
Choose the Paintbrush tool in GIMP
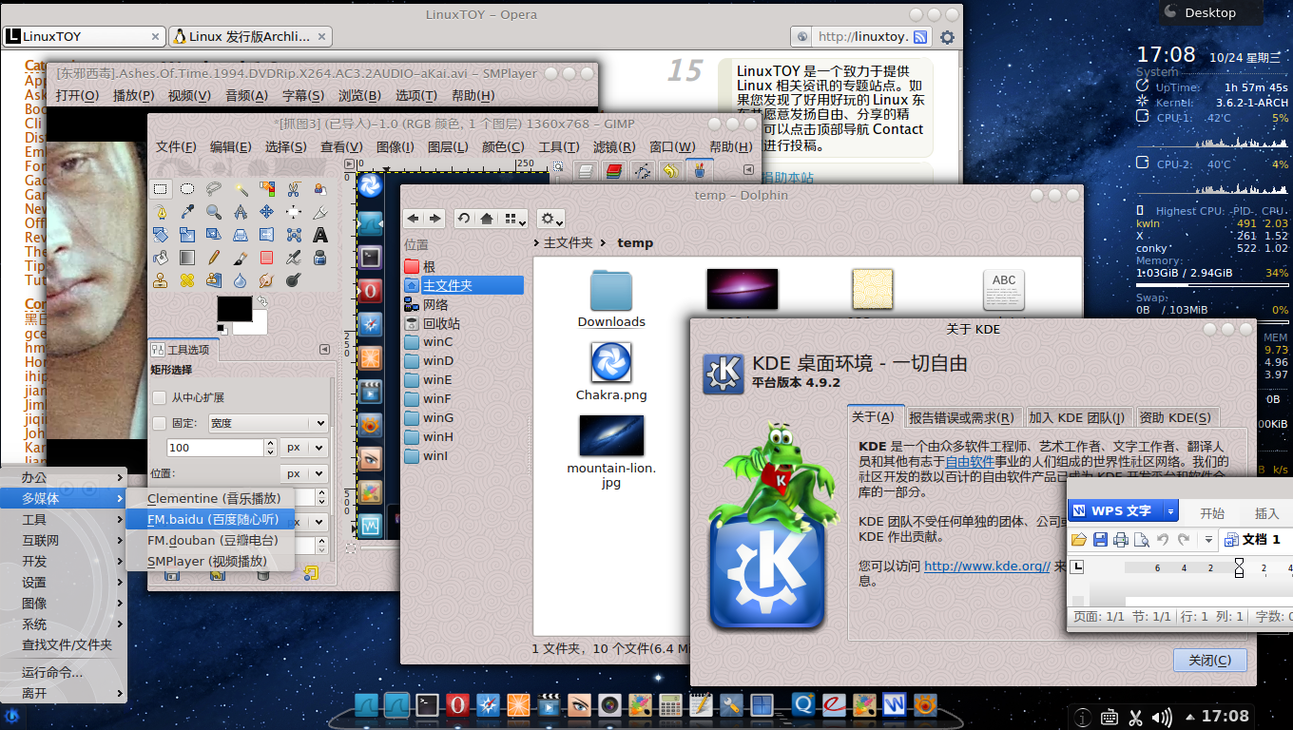point(241,258)
